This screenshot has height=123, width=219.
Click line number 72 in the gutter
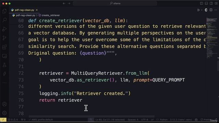(x=21, y=73)
